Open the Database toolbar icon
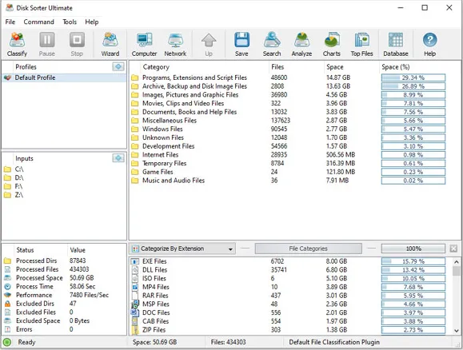 [396, 45]
